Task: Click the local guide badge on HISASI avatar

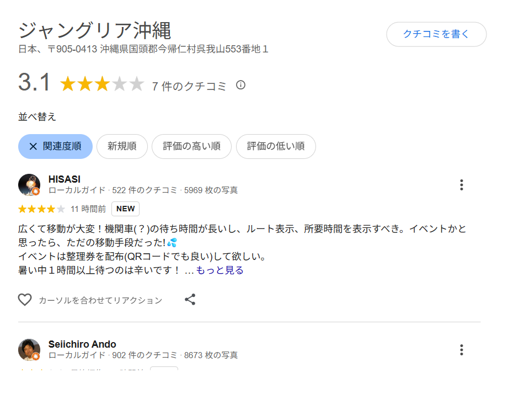Action: [x=35, y=191]
